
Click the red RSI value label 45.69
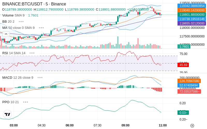[x=183, y=65]
